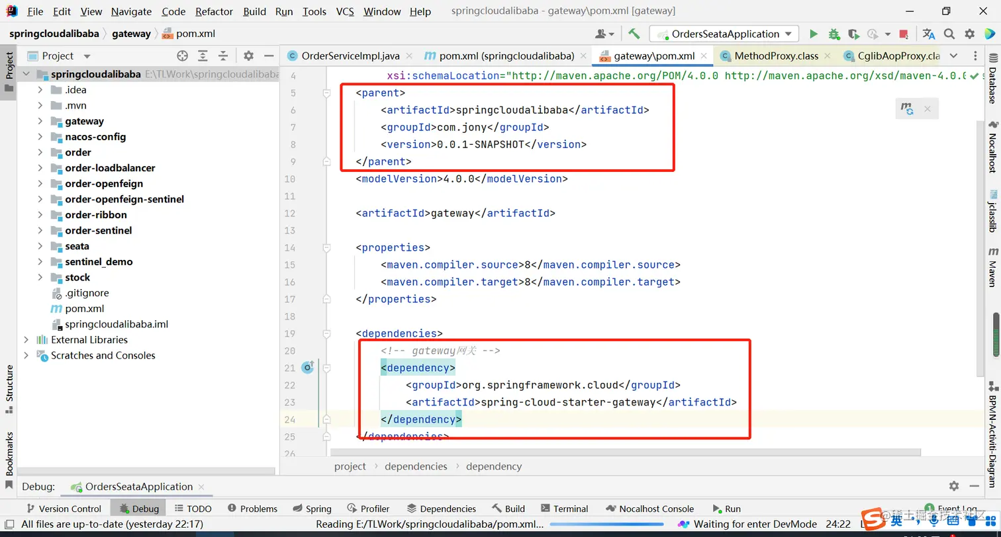Image resolution: width=1001 pixels, height=537 pixels.
Task: Expand all in Project panel
Action: [203, 56]
